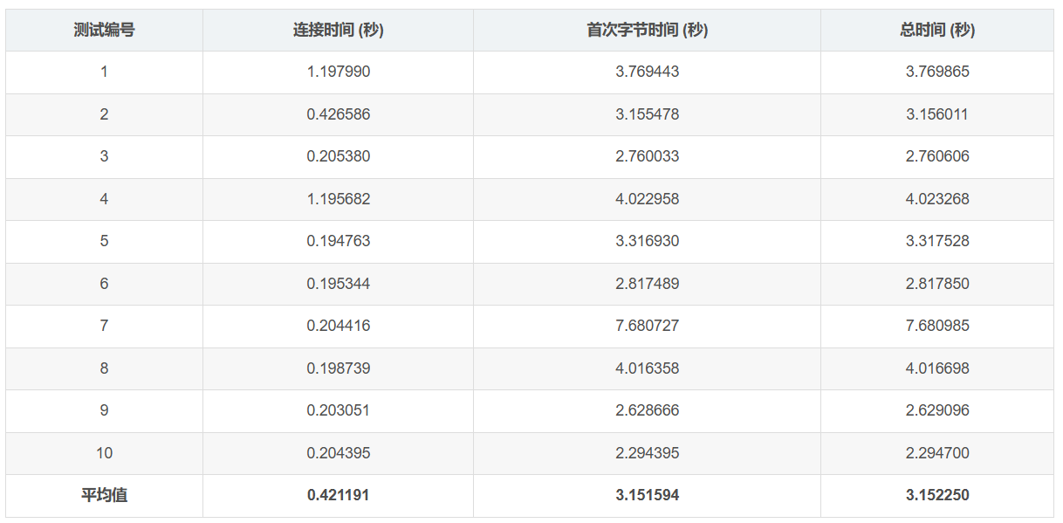Viewport: 1063px width, 523px height.
Task: Click connection time value 1.197990
Action: point(338,72)
